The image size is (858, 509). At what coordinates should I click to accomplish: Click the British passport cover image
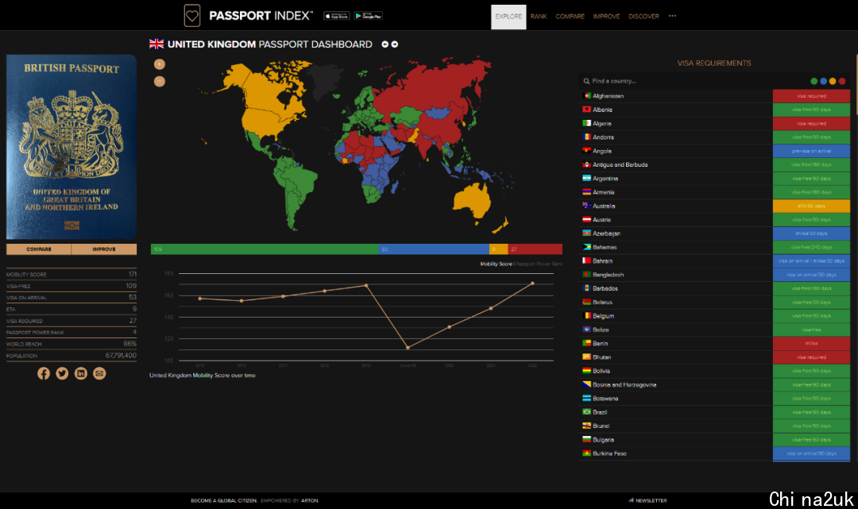pyautogui.click(x=71, y=147)
